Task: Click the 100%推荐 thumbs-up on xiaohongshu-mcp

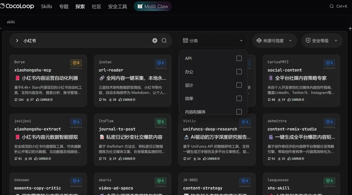Action: coord(44,100)
